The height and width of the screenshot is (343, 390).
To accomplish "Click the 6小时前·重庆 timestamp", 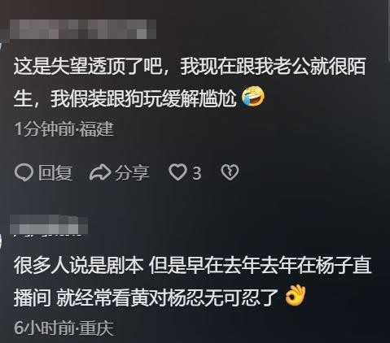I will 64,328.
